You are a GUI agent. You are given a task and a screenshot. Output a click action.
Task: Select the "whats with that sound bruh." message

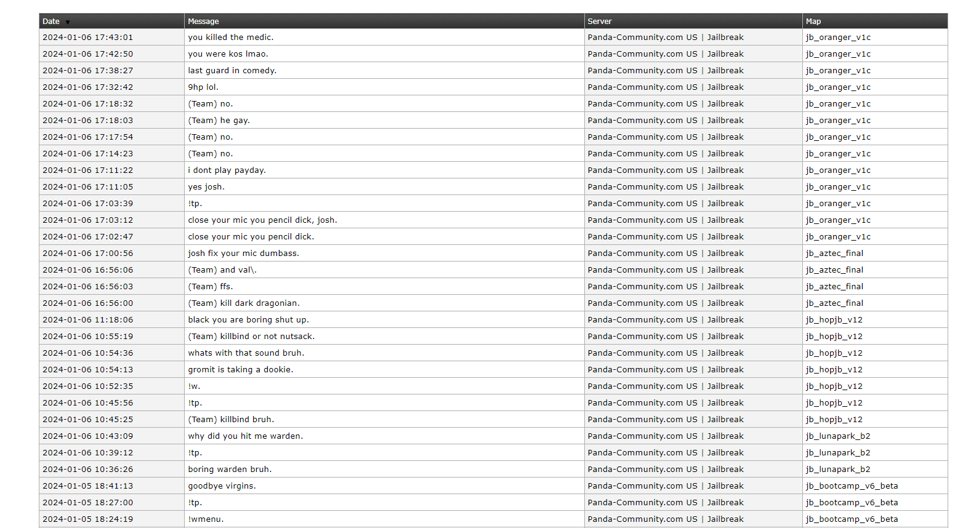pos(246,353)
